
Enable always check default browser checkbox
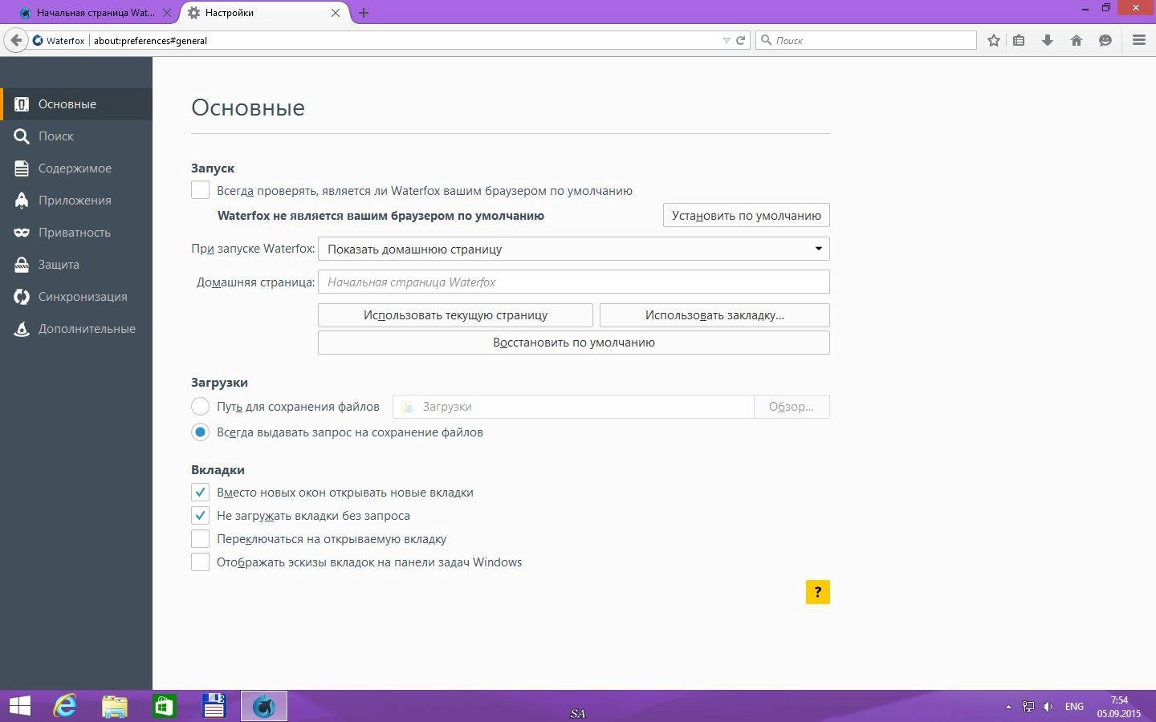coord(200,191)
